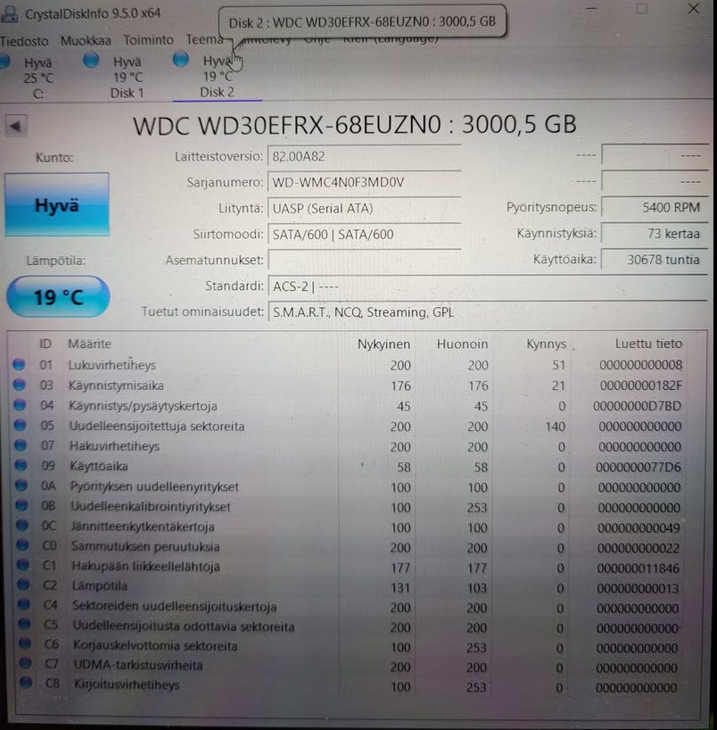This screenshot has width=717, height=730.
Task: Click the Liityntä field UASP (Serial ATA)
Action: (x=365, y=208)
